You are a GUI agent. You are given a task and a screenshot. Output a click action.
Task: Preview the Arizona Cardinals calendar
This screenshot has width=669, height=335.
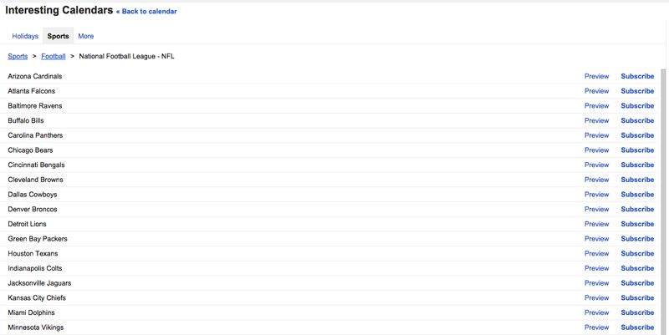click(x=596, y=76)
